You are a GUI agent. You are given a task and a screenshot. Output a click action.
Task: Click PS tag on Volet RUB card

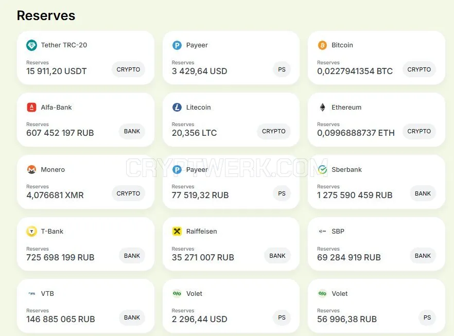(427, 317)
